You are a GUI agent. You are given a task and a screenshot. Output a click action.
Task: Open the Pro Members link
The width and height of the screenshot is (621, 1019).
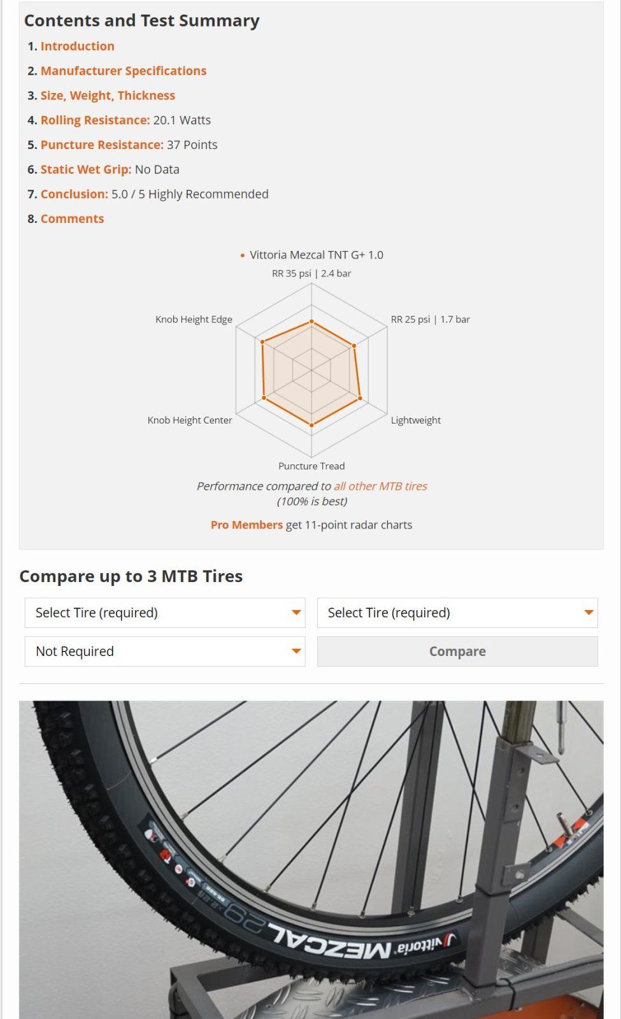246,525
